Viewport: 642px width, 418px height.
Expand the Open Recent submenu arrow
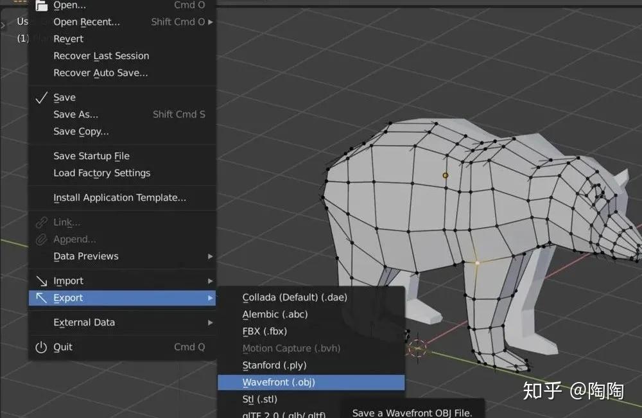coord(211,22)
